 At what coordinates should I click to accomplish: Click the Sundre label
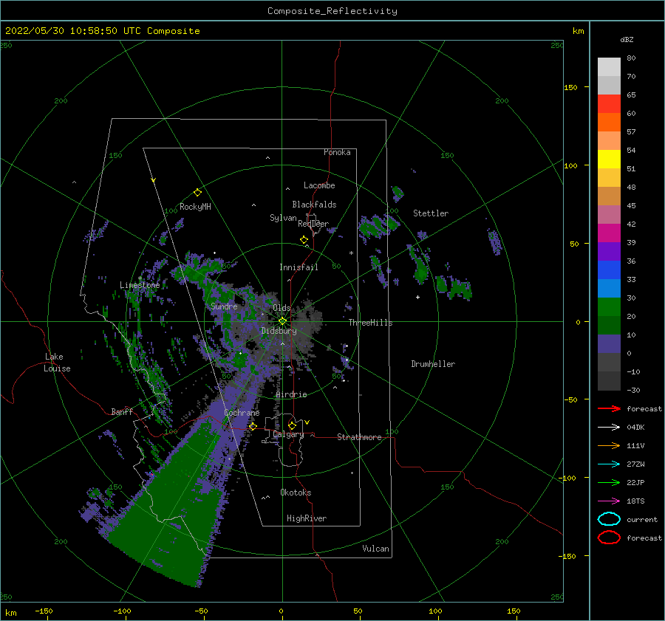(x=224, y=306)
